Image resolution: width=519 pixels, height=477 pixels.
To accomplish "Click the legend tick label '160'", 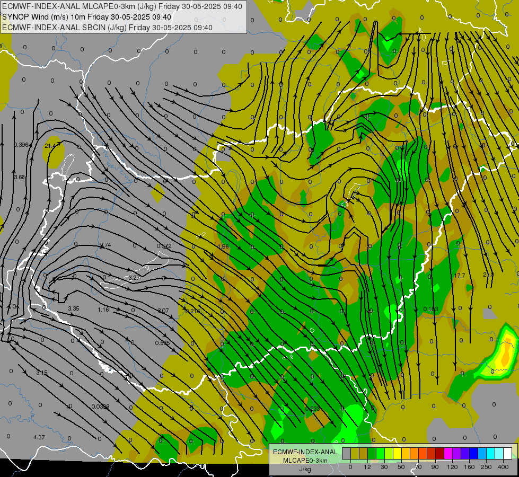I will pyautogui.click(x=469, y=467).
